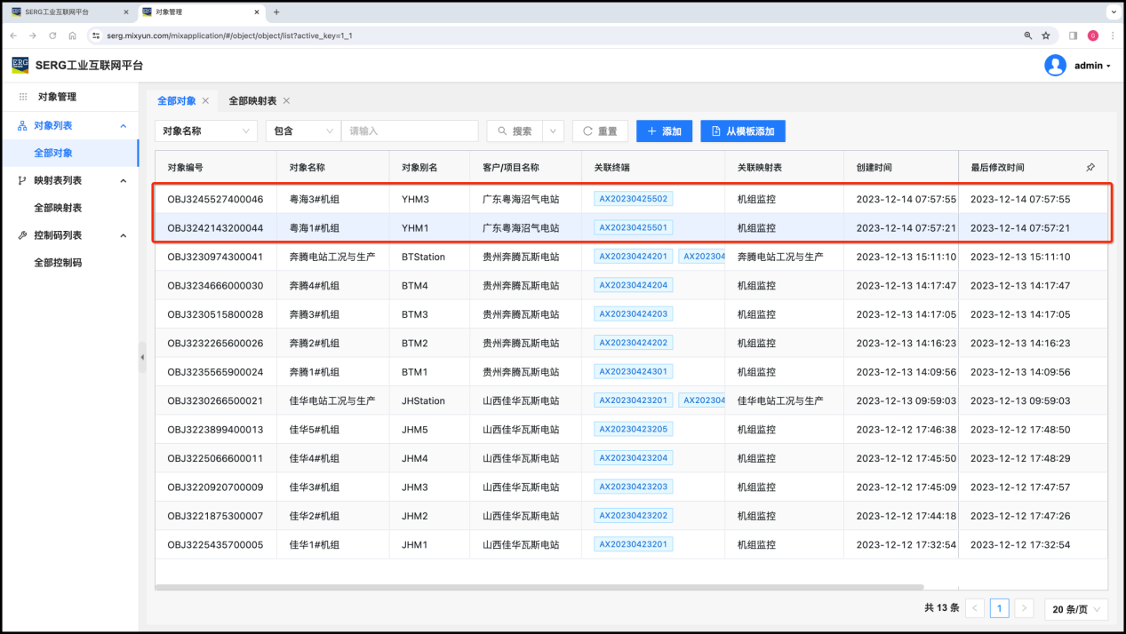Open the 包含 condition dropdown

303,131
